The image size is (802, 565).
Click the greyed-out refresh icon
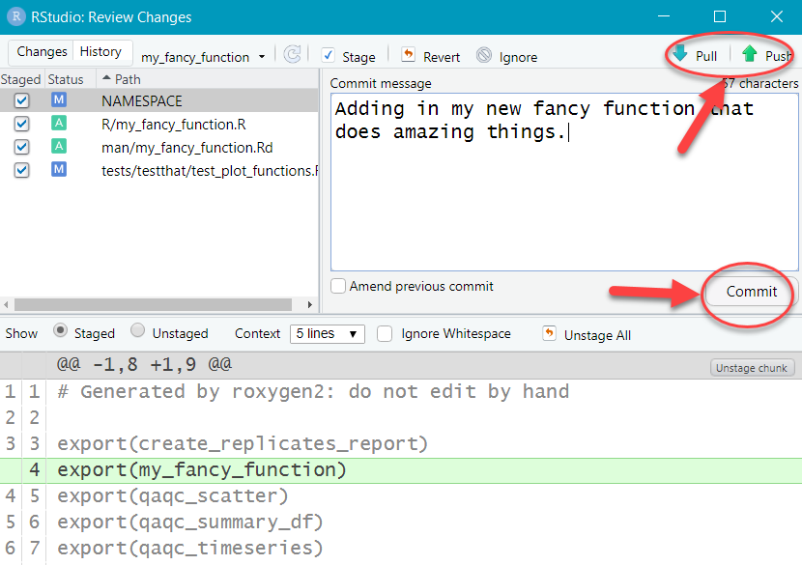(292, 56)
